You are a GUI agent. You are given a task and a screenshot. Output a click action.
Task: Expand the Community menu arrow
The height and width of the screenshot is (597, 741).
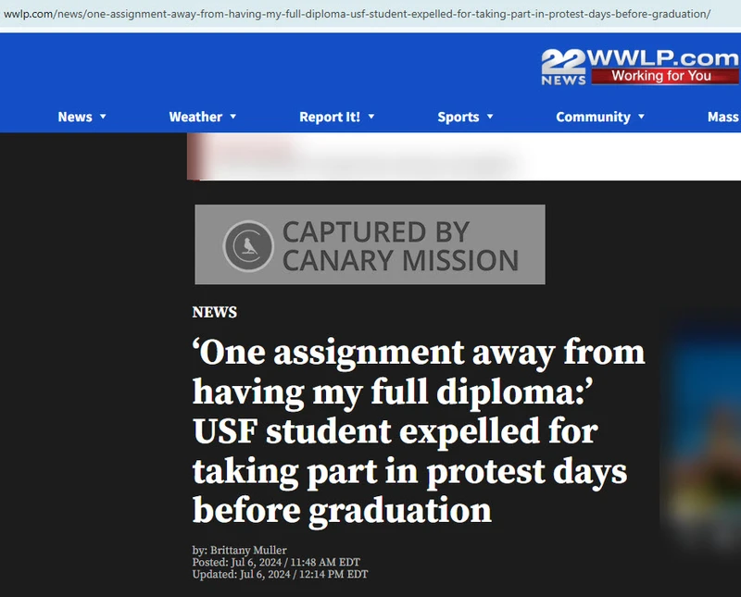[641, 117]
